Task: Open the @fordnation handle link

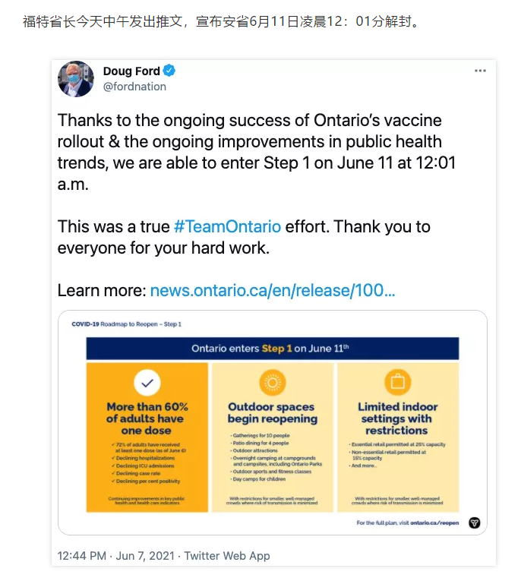Action: point(134,87)
